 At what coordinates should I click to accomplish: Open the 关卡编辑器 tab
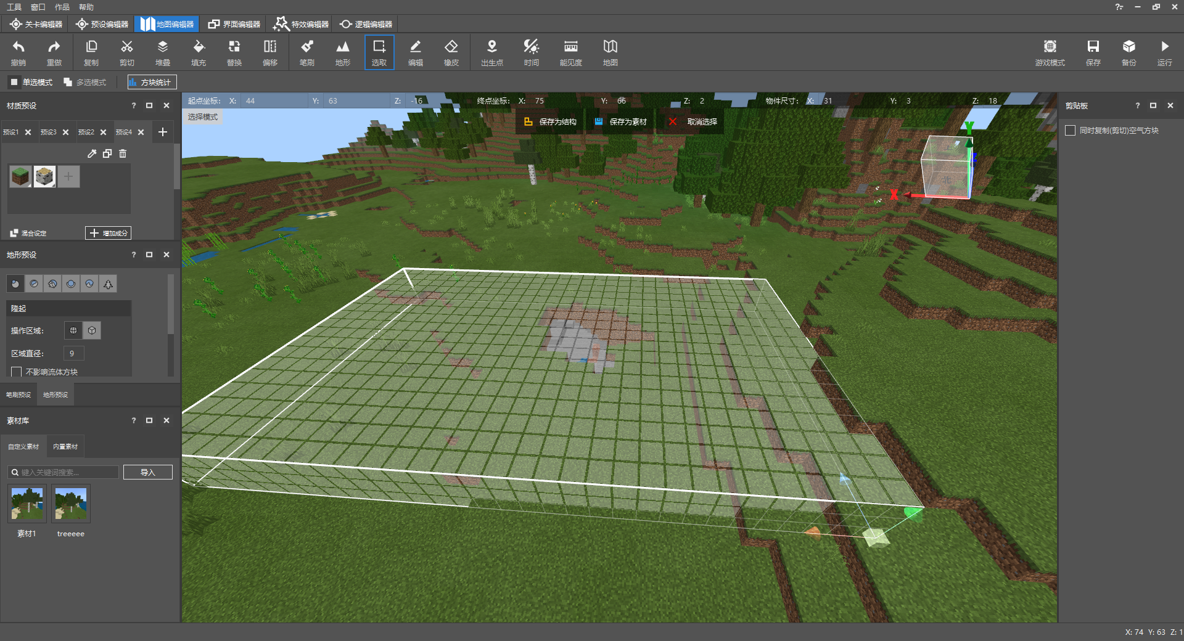(36, 24)
